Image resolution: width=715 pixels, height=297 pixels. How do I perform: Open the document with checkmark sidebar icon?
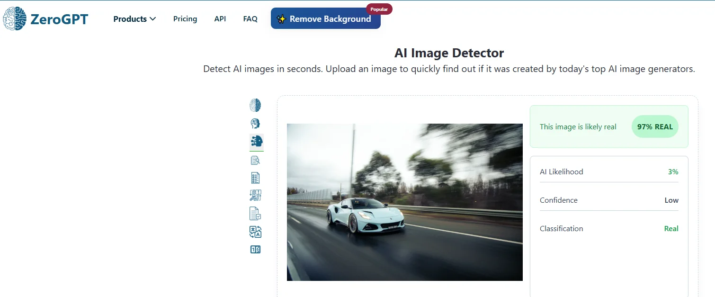[x=256, y=214]
